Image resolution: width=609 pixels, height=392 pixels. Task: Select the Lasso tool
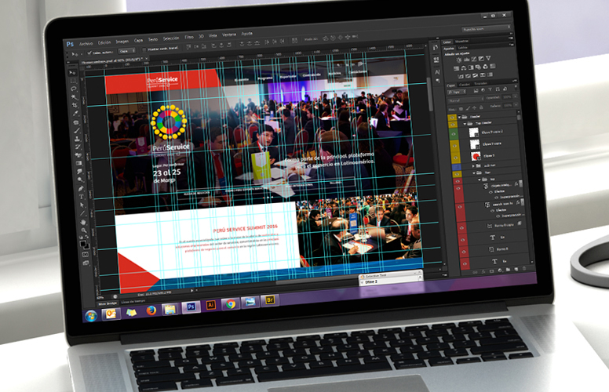pyautogui.click(x=74, y=89)
